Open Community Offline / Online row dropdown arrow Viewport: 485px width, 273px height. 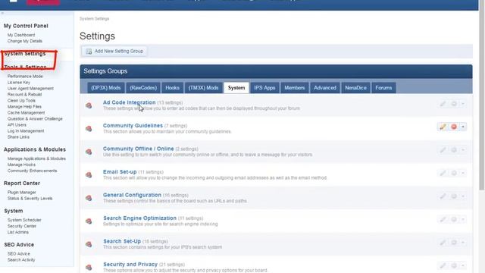[x=463, y=150]
